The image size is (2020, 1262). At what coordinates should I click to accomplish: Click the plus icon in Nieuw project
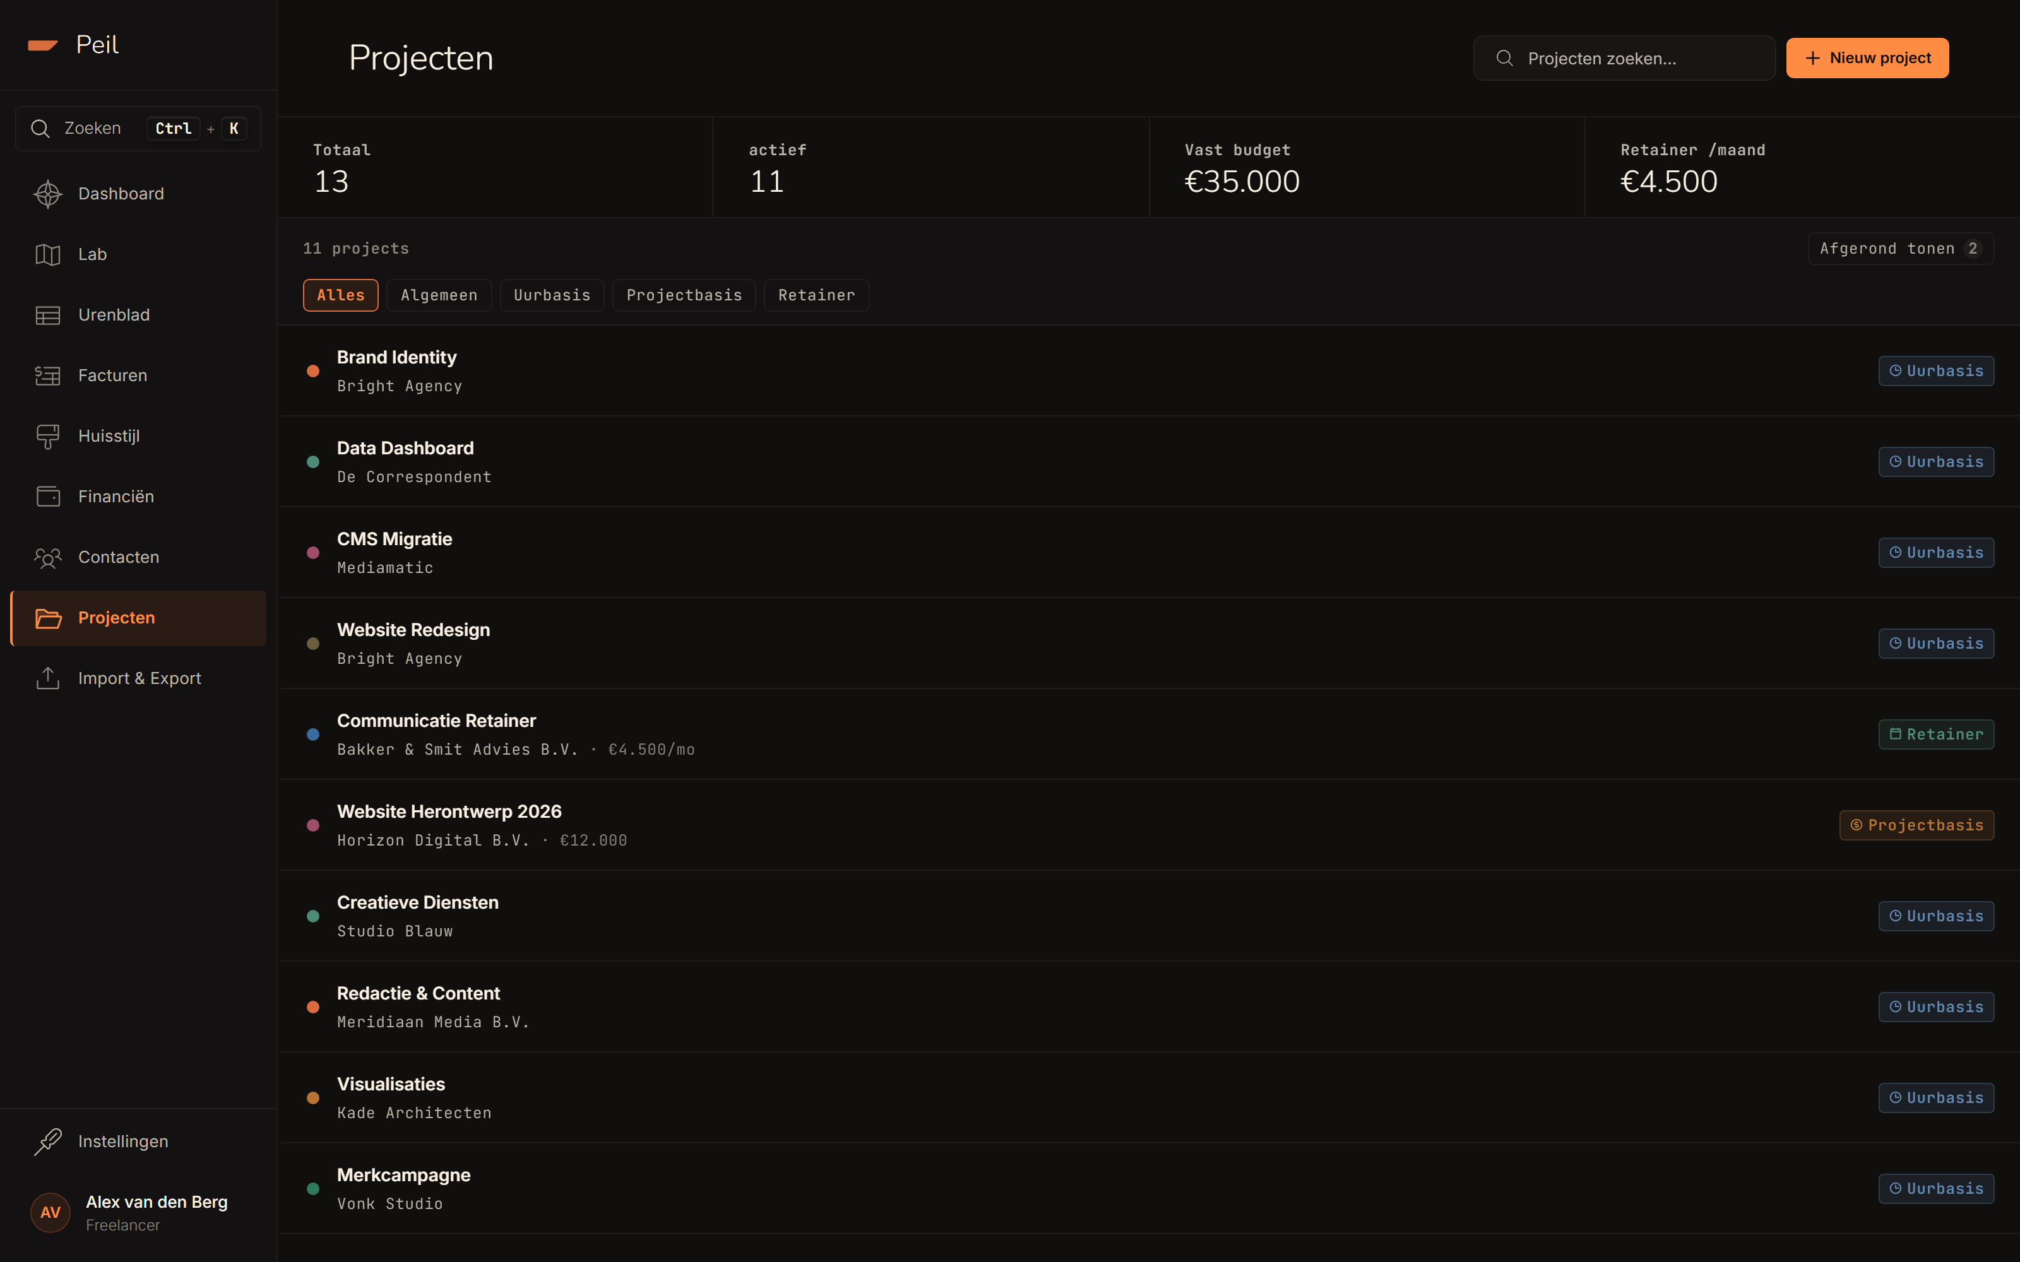tap(1812, 59)
